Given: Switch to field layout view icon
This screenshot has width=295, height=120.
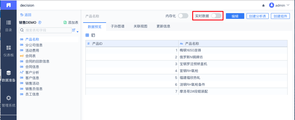Looking at the screenshot, I should pyautogui.click(x=93, y=35).
